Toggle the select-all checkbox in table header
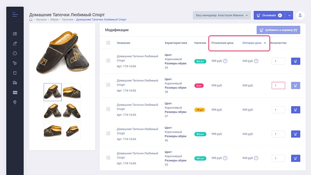311x175 pixels. [x=108, y=43]
